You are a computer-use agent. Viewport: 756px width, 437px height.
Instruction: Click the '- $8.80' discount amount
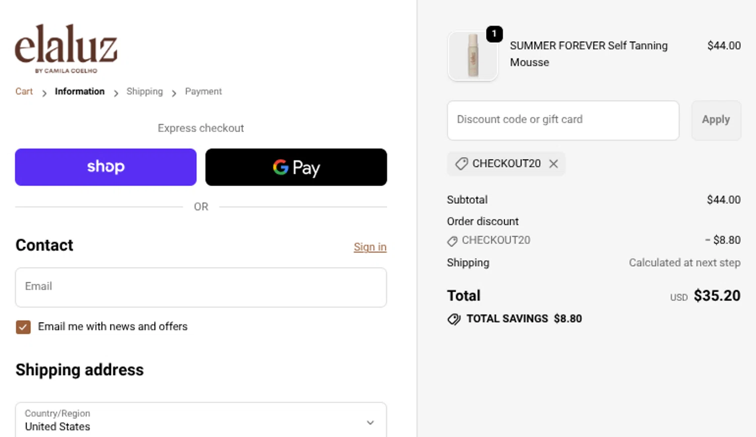click(723, 240)
